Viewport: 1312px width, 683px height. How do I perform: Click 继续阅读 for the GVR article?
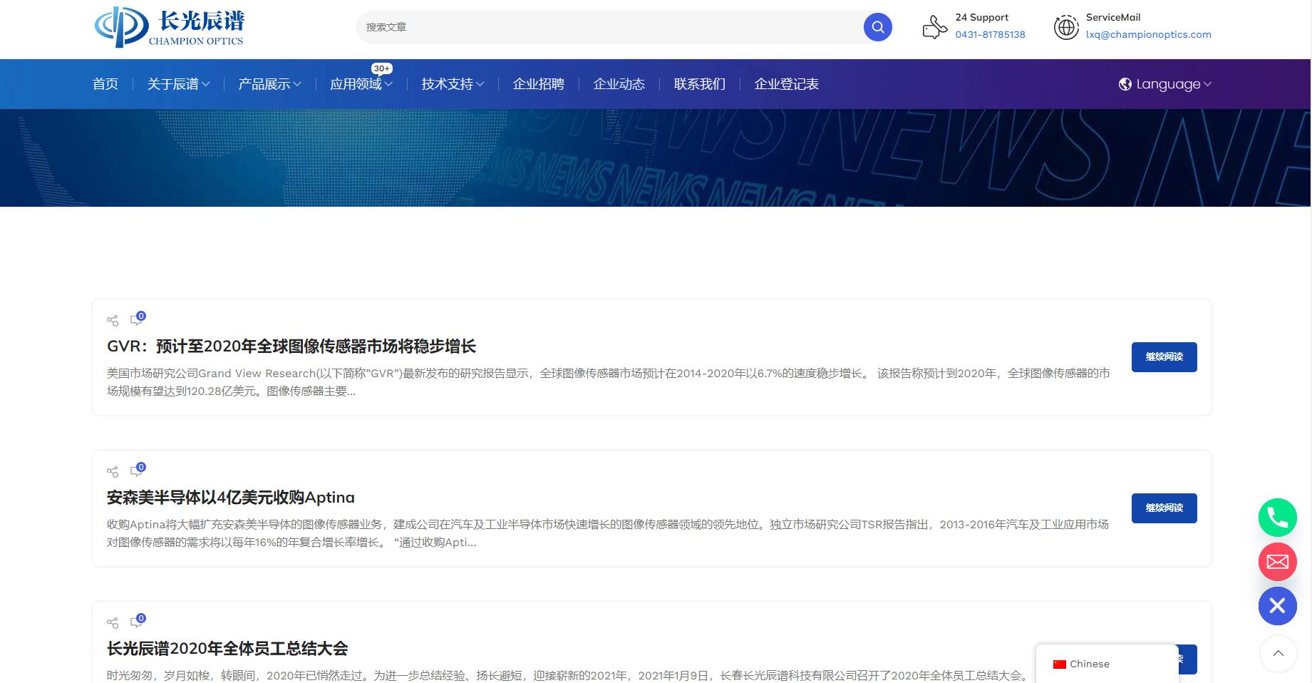tap(1164, 357)
